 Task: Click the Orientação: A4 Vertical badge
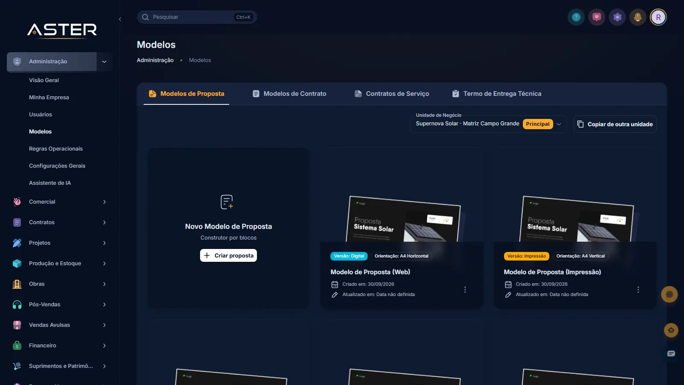tap(581, 256)
